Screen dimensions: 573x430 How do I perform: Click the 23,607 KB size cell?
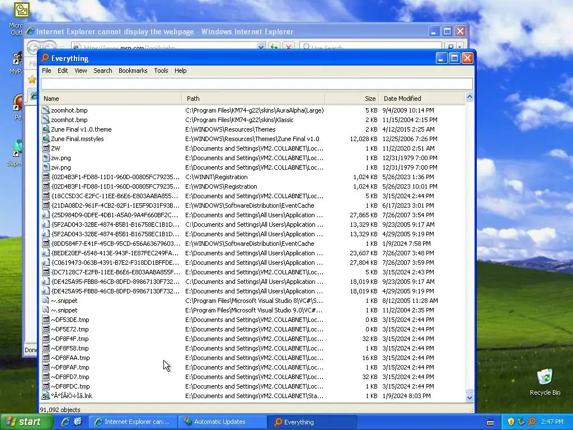364,253
